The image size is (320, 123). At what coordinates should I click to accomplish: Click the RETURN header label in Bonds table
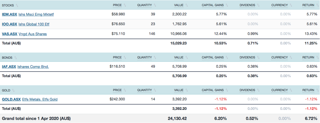tap(308, 58)
